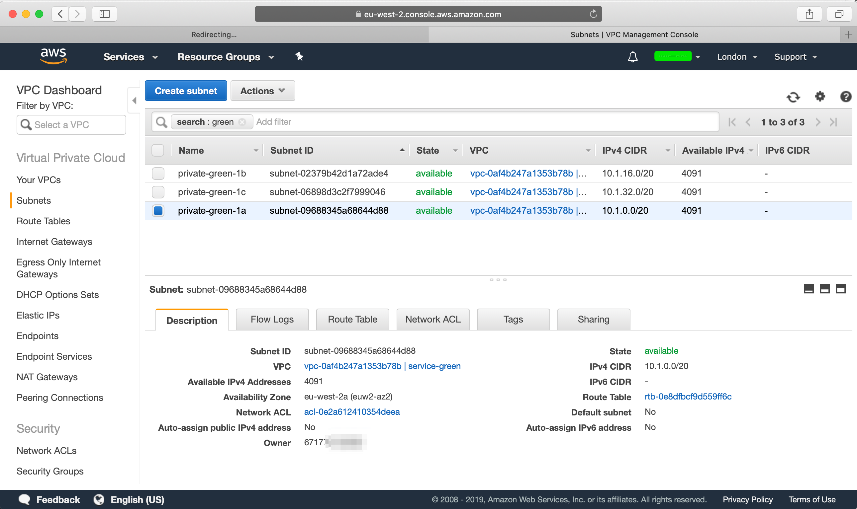Image resolution: width=857 pixels, height=509 pixels.
Task: Switch to the Network ACL tab
Action: [432, 319]
